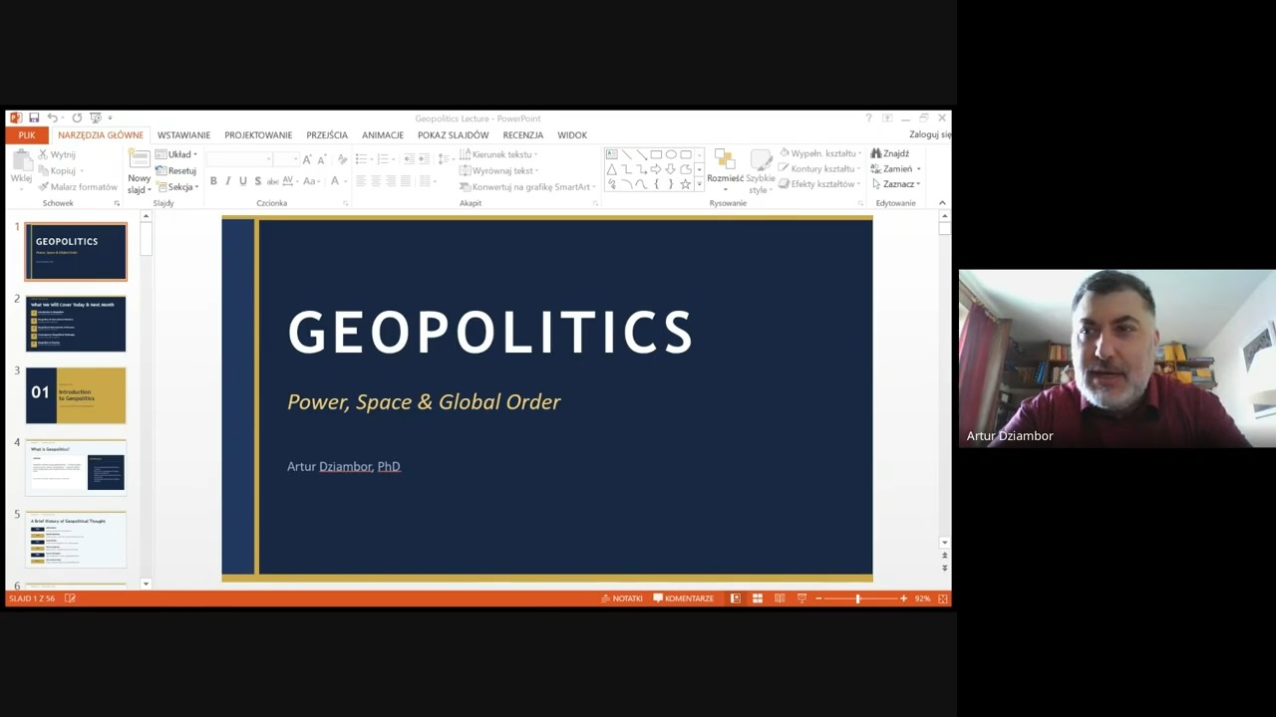Switch to Reading view in status bar
This screenshot has width=1276, height=717.
click(780, 598)
